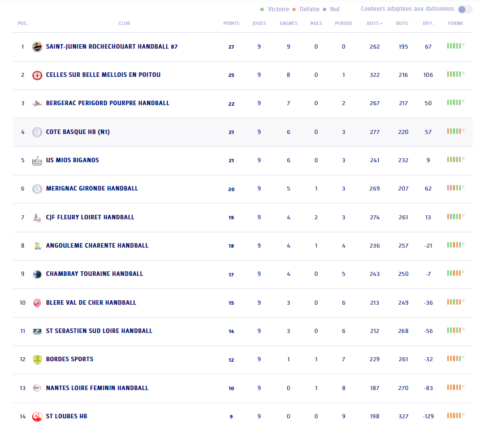Image resolution: width=480 pixels, height=437 pixels.
Task: Sort by DIFF. column header
Action: tap(428, 24)
